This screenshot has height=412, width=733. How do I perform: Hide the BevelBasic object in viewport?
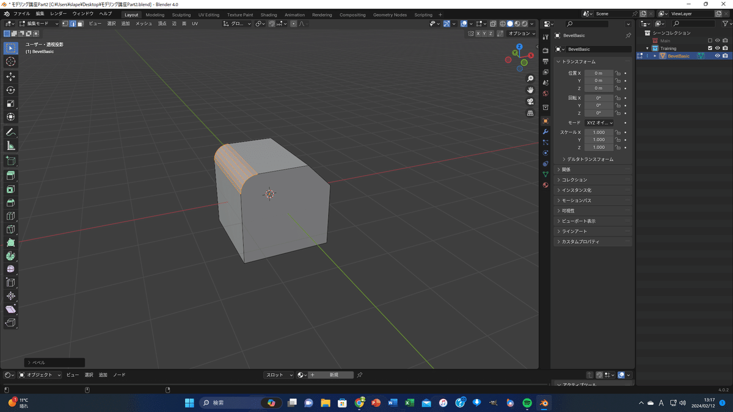(717, 56)
